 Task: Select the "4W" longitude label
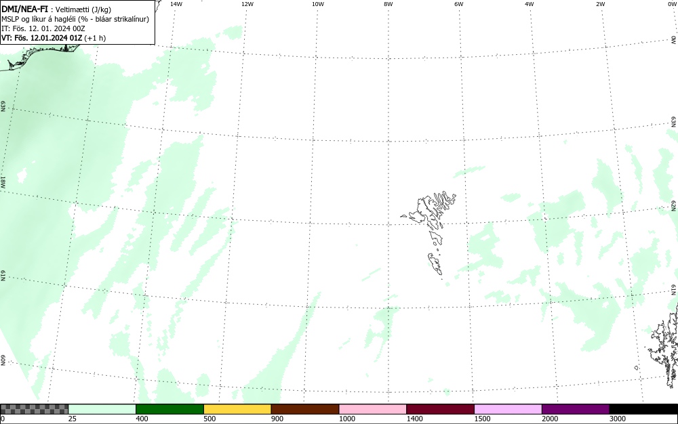click(x=530, y=4)
